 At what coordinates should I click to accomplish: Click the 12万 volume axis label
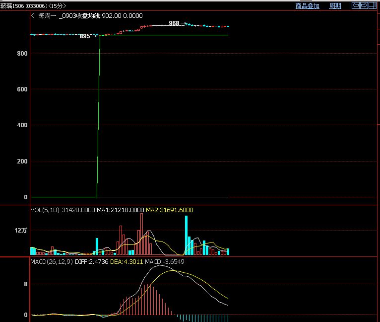tap(20, 231)
